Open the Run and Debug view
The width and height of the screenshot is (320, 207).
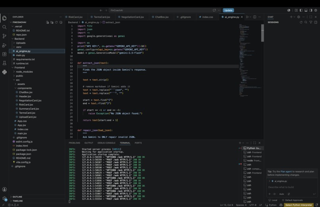4,45
